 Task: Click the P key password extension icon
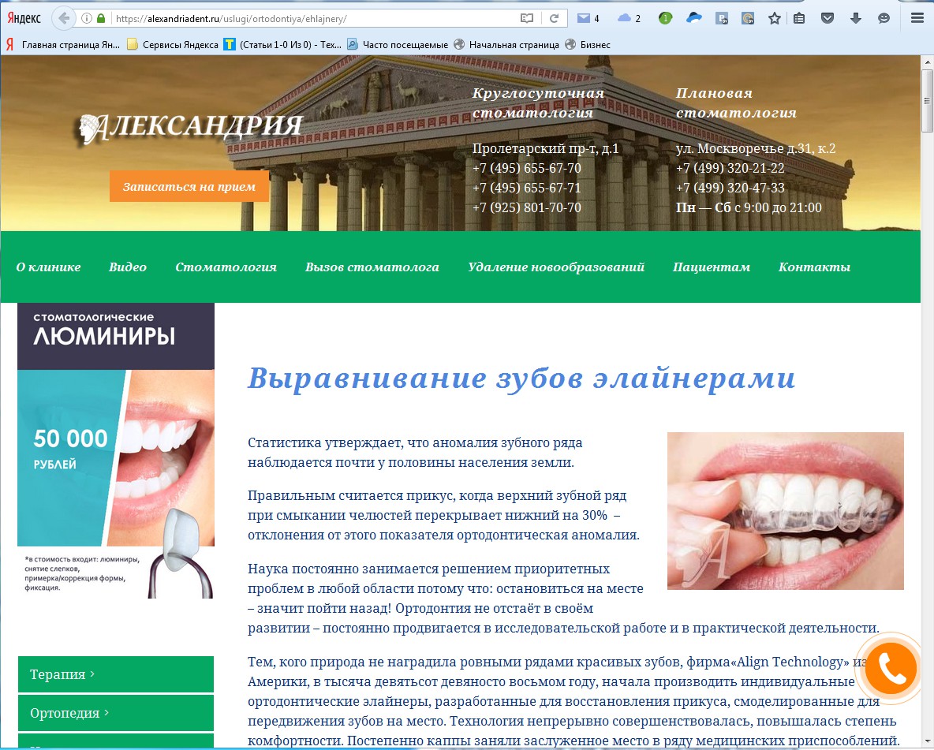721,18
